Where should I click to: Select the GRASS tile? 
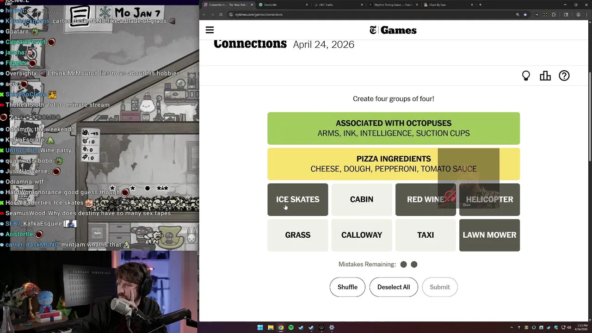tap(298, 235)
